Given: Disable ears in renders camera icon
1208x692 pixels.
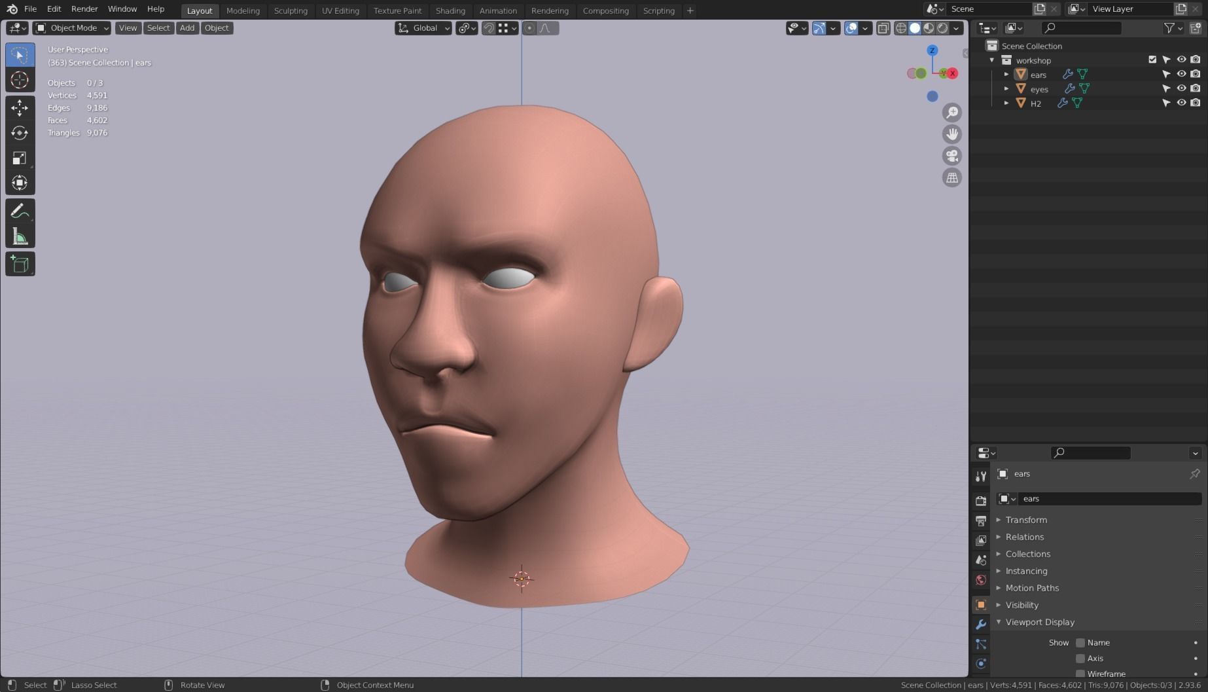Looking at the screenshot, I should click(1196, 74).
